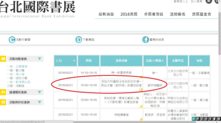This screenshot has width=221, height=123.
Task: Click the dark round icon beside 加入會員
Action: (x=208, y=2)
